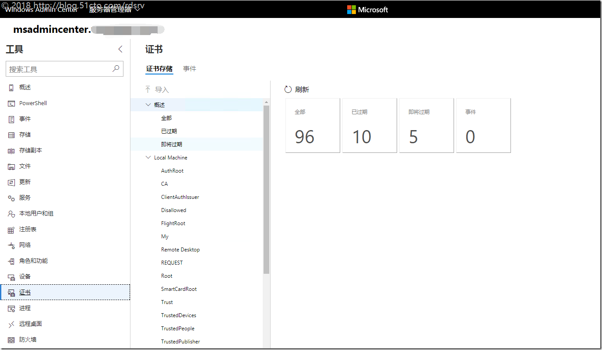Select the REQUEST certificate store

pos(172,262)
